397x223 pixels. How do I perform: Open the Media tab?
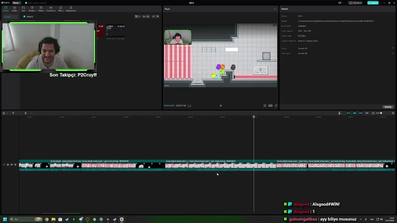6,9
